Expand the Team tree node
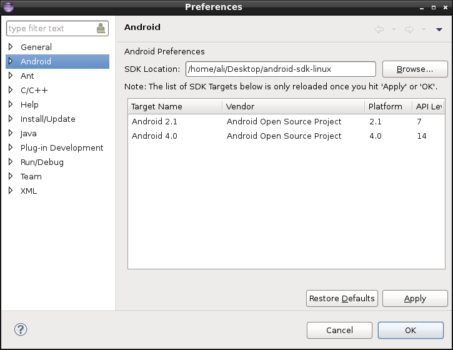453x350 pixels. (11, 176)
